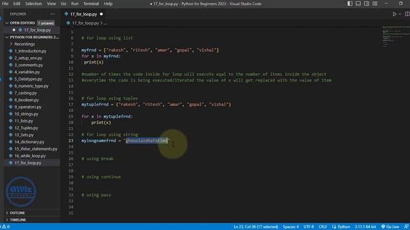This screenshot has height=230, width=410.
Task: Open 4_variables.py file
Action: pos(27,72)
